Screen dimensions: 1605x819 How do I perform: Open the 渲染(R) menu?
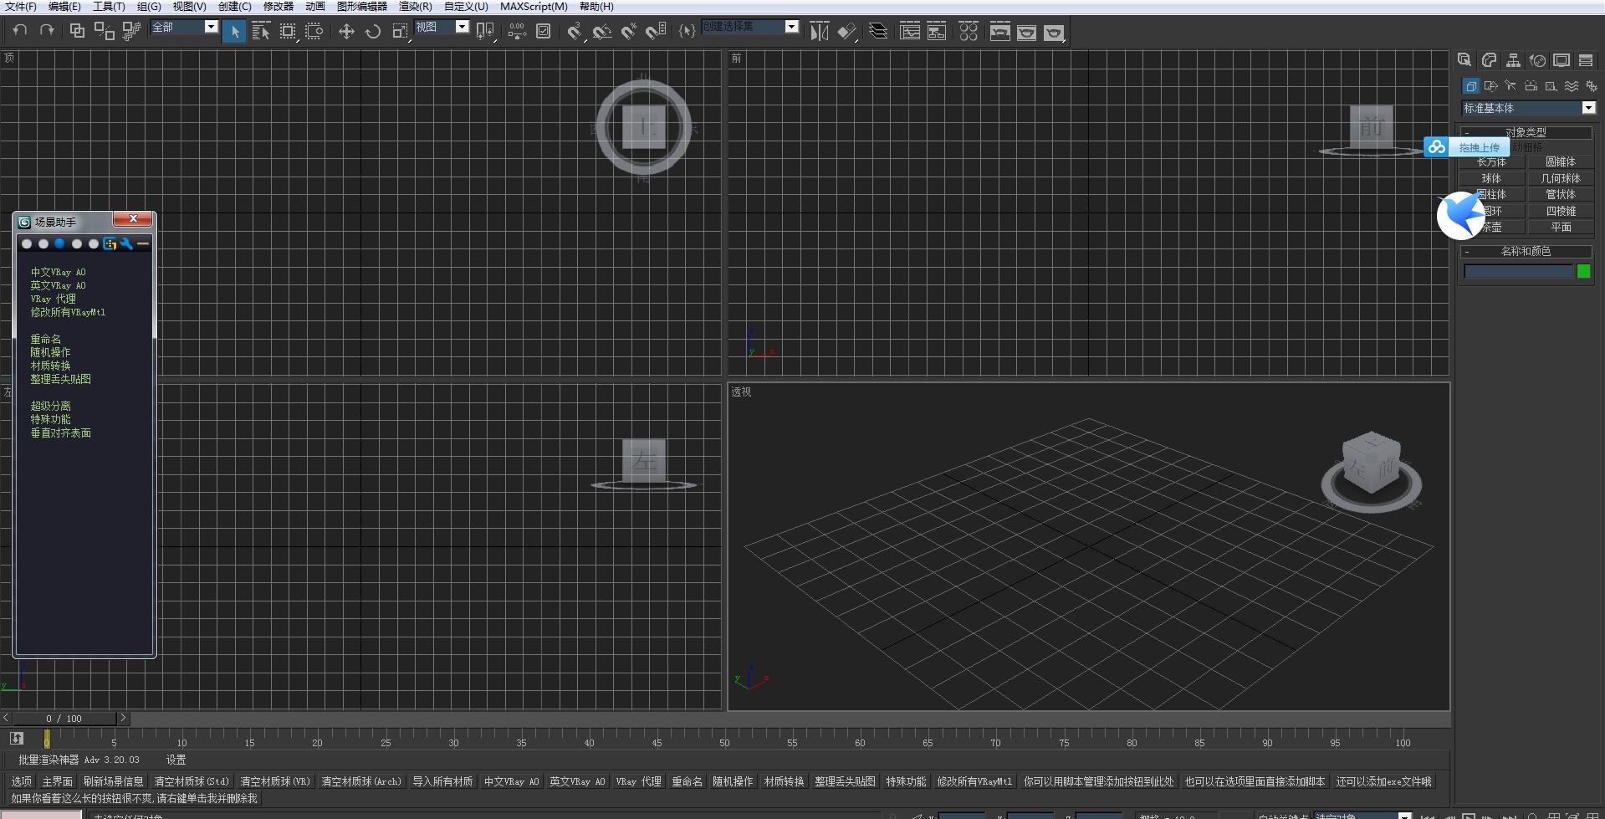coord(415,7)
